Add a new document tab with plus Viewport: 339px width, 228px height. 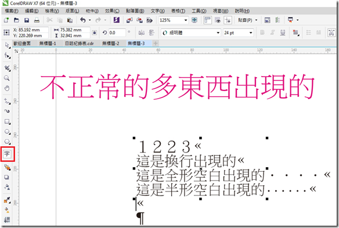155,44
